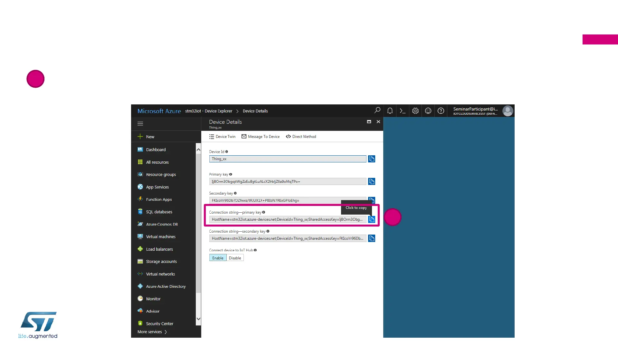Click the primary connection string field

point(288,219)
